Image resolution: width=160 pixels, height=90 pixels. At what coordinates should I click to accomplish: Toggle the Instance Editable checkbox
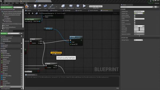click(x=134, y=15)
